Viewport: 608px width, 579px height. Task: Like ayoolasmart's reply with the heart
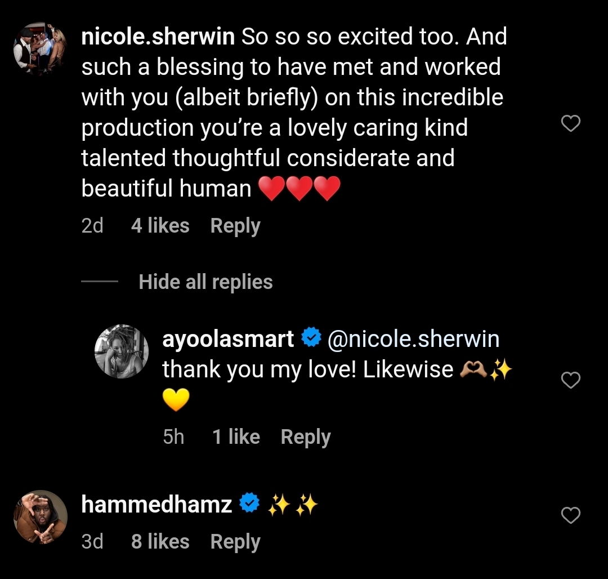click(571, 381)
